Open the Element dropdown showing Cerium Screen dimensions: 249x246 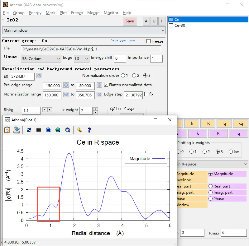(41, 58)
